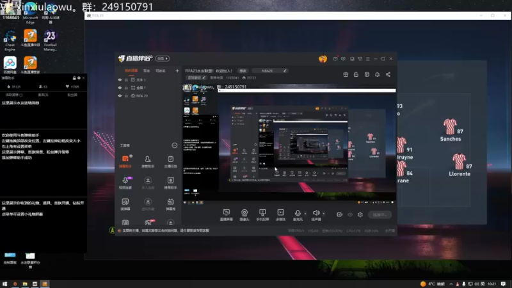512x288 pixels.
Task: Open the microphone volume dropdown arrow
Action: point(305,214)
